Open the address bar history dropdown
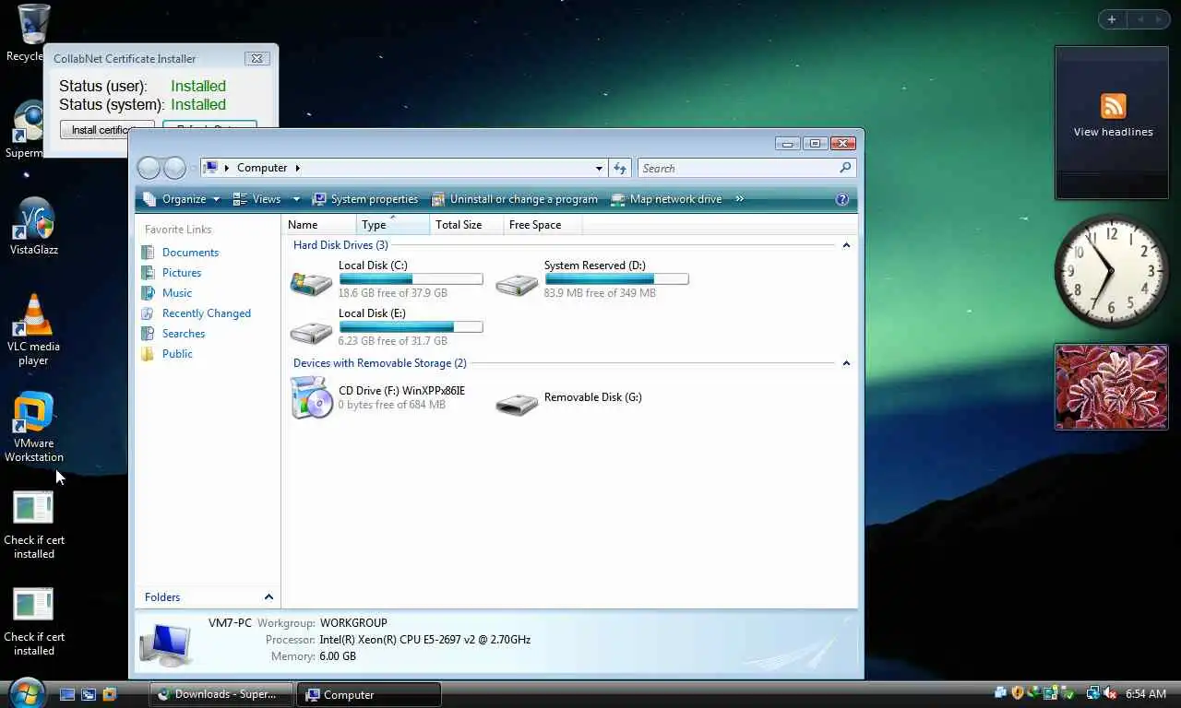 coord(599,168)
